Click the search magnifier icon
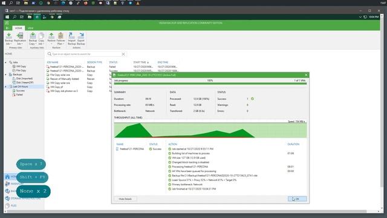 pyautogui.click(x=50, y=54)
